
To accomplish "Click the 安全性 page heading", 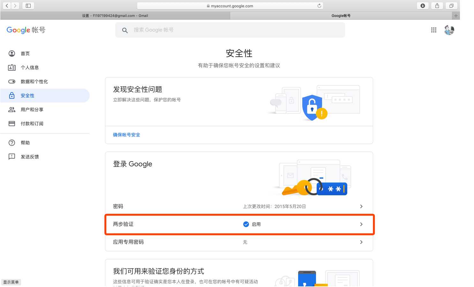I will tap(239, 53).
